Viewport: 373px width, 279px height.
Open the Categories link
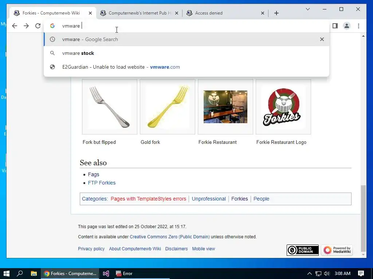pos(94,199)
